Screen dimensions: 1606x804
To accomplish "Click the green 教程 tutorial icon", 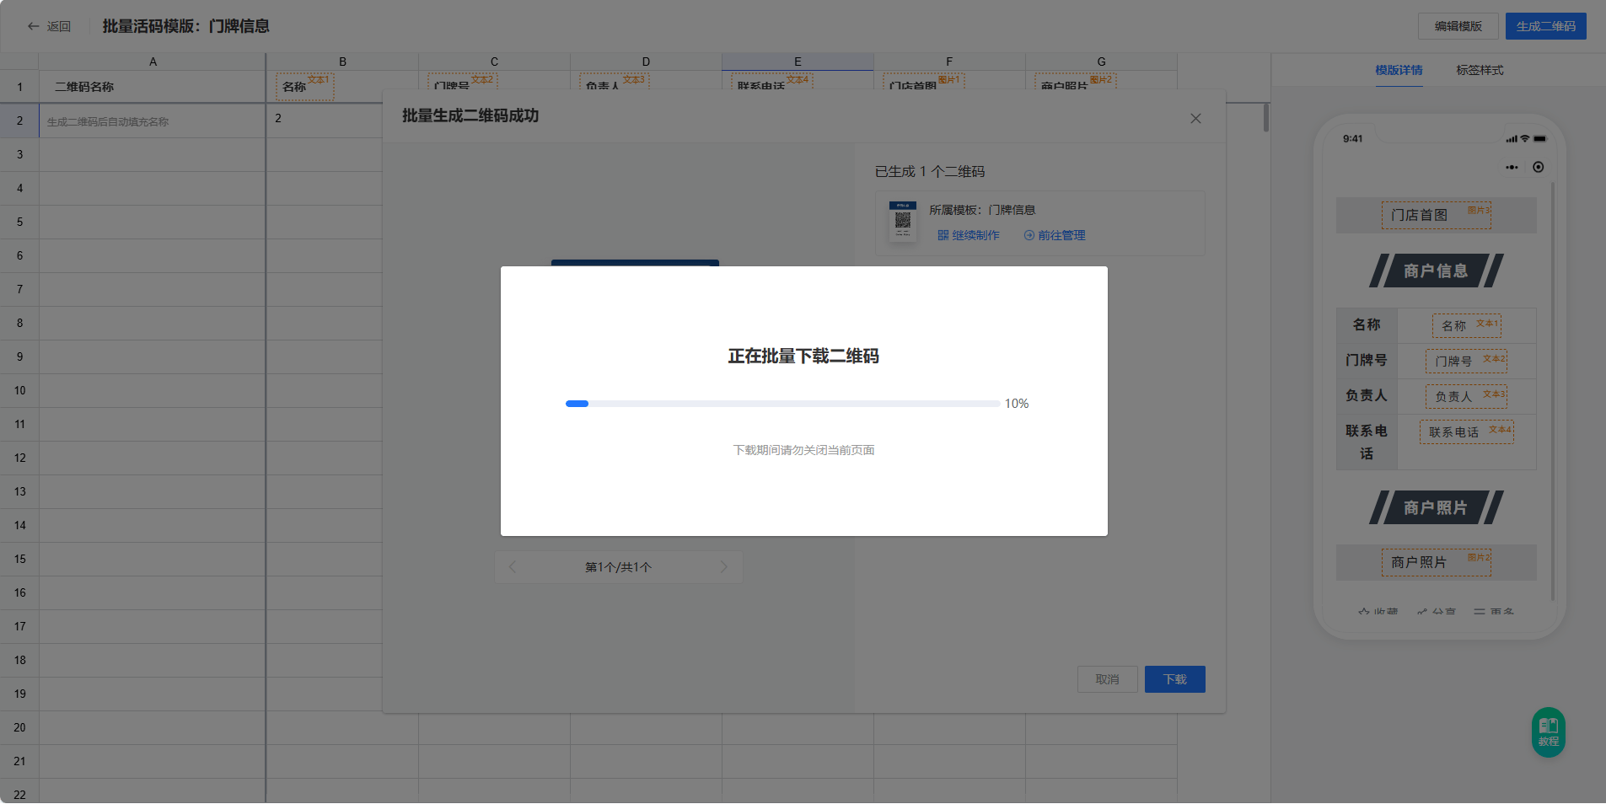I will point(1548,732).
